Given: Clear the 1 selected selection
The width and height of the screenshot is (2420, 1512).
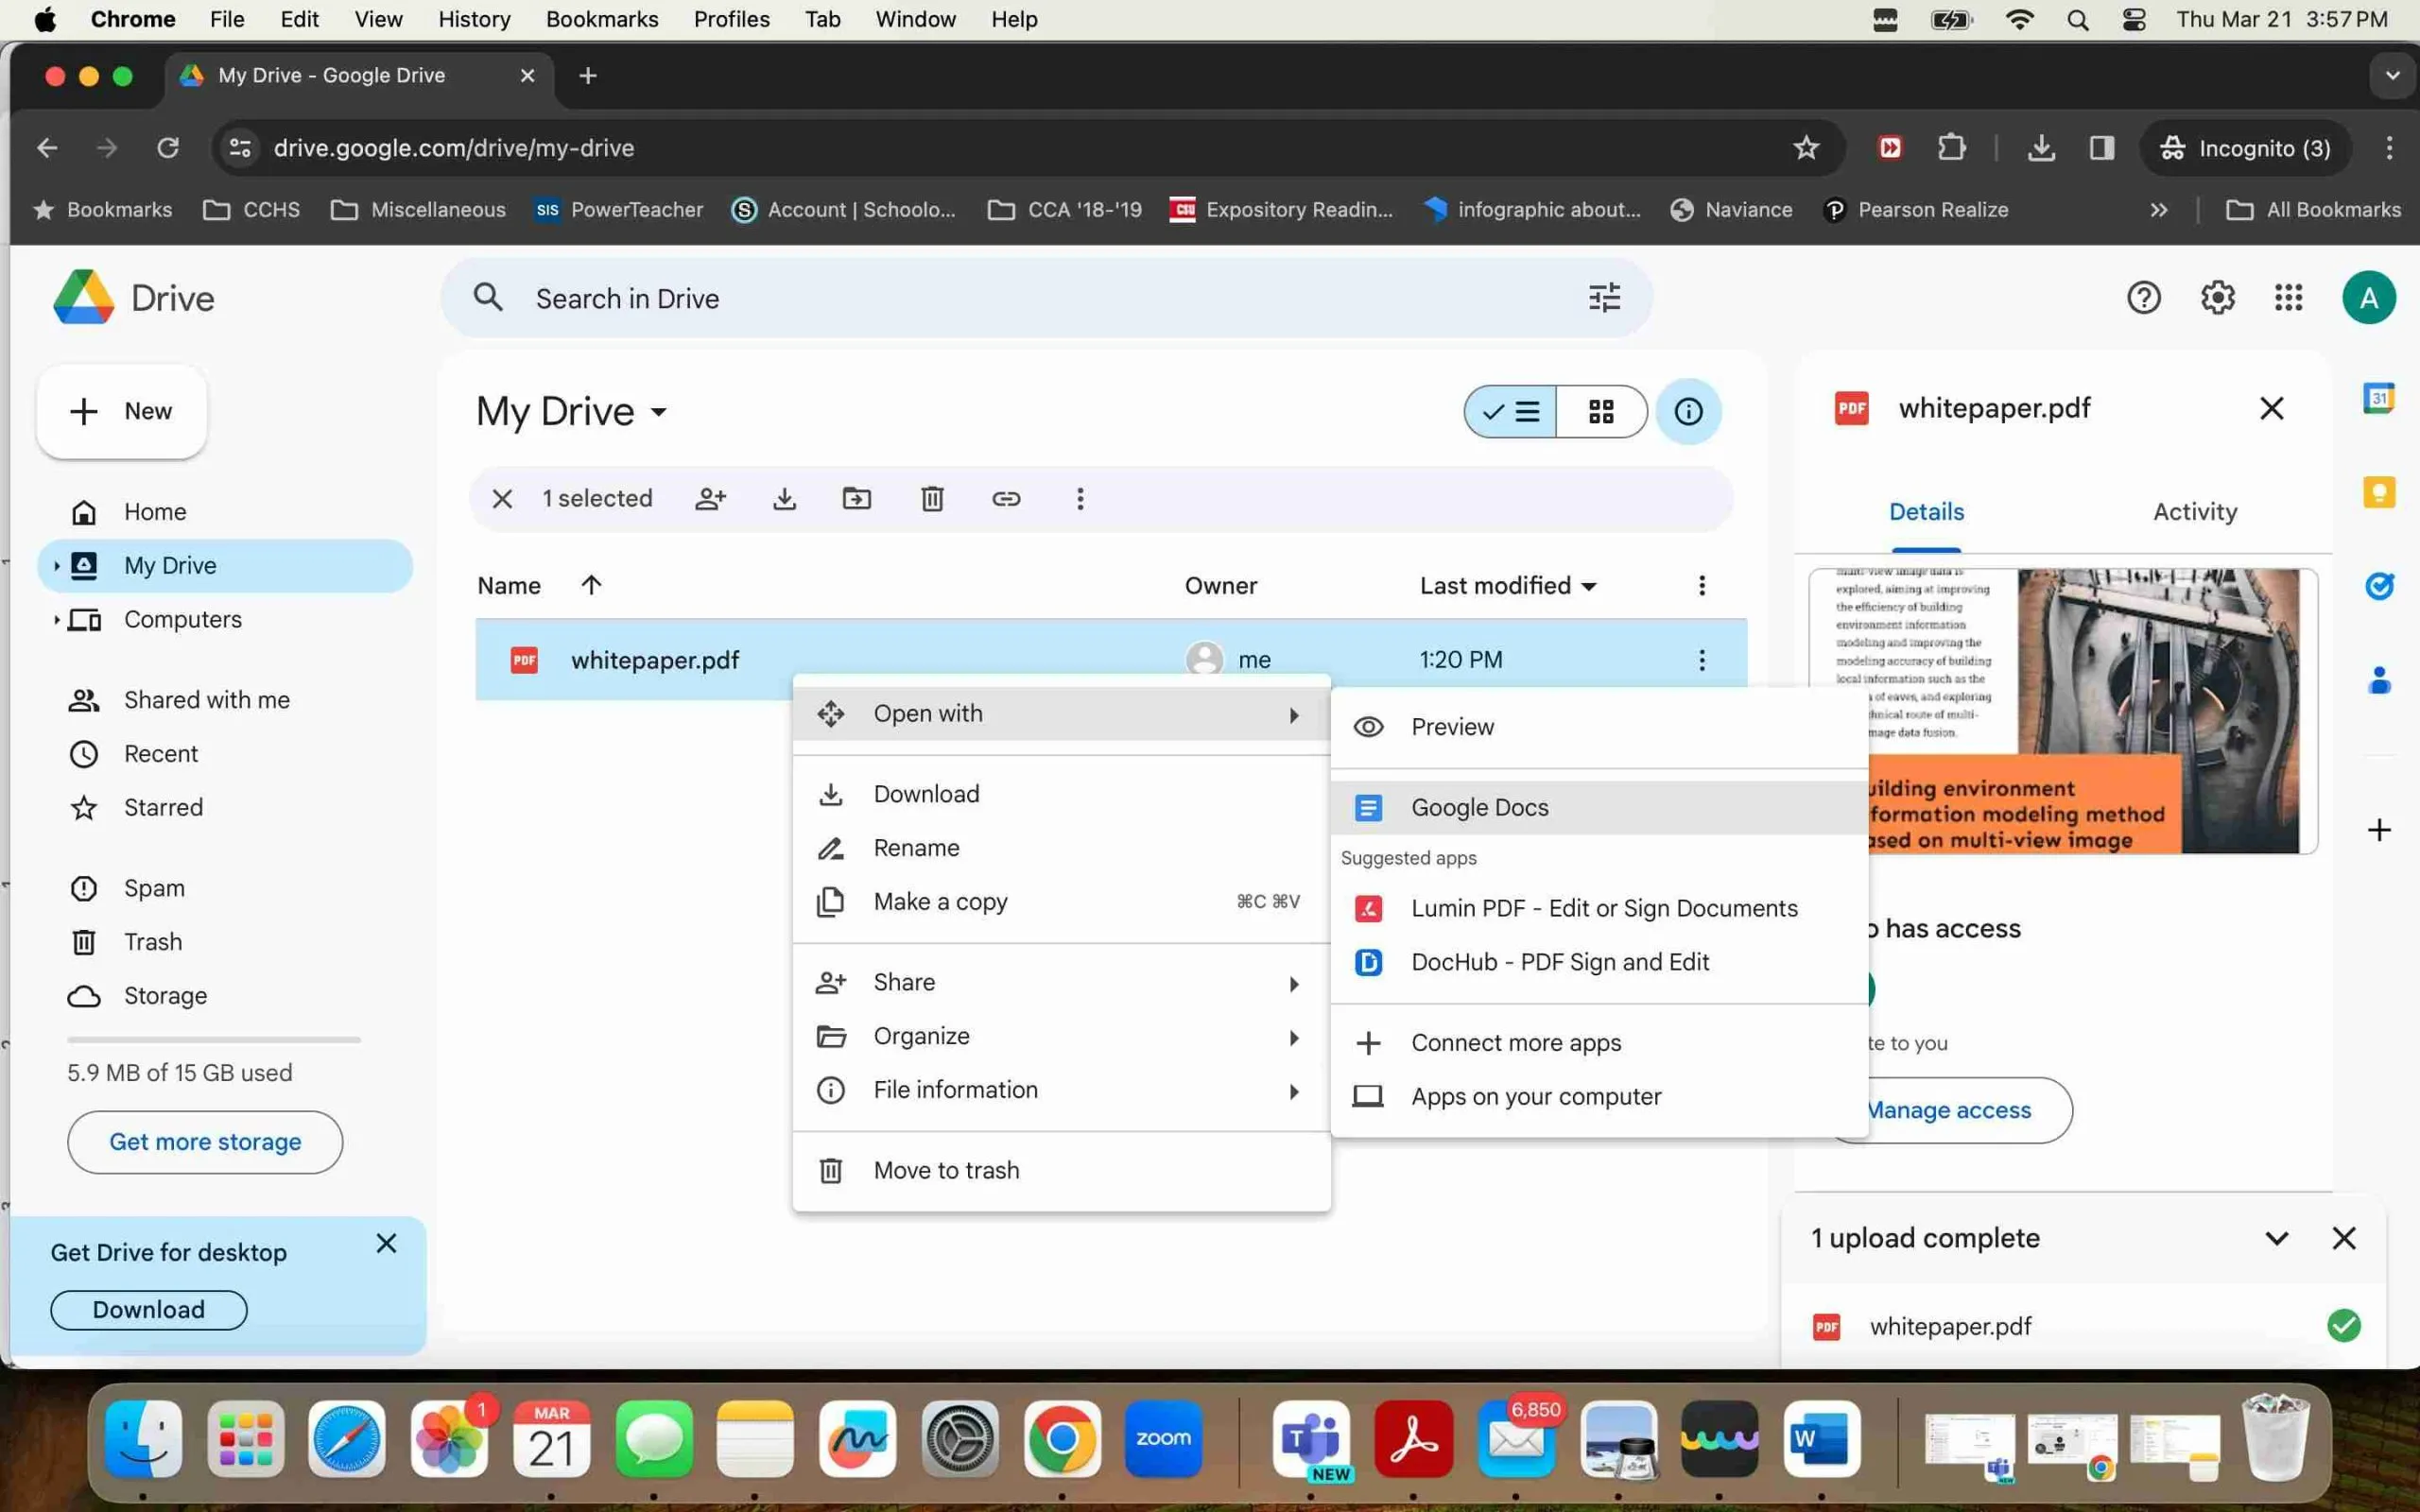Looking at the screenshot, I should [x=502, y=498].
